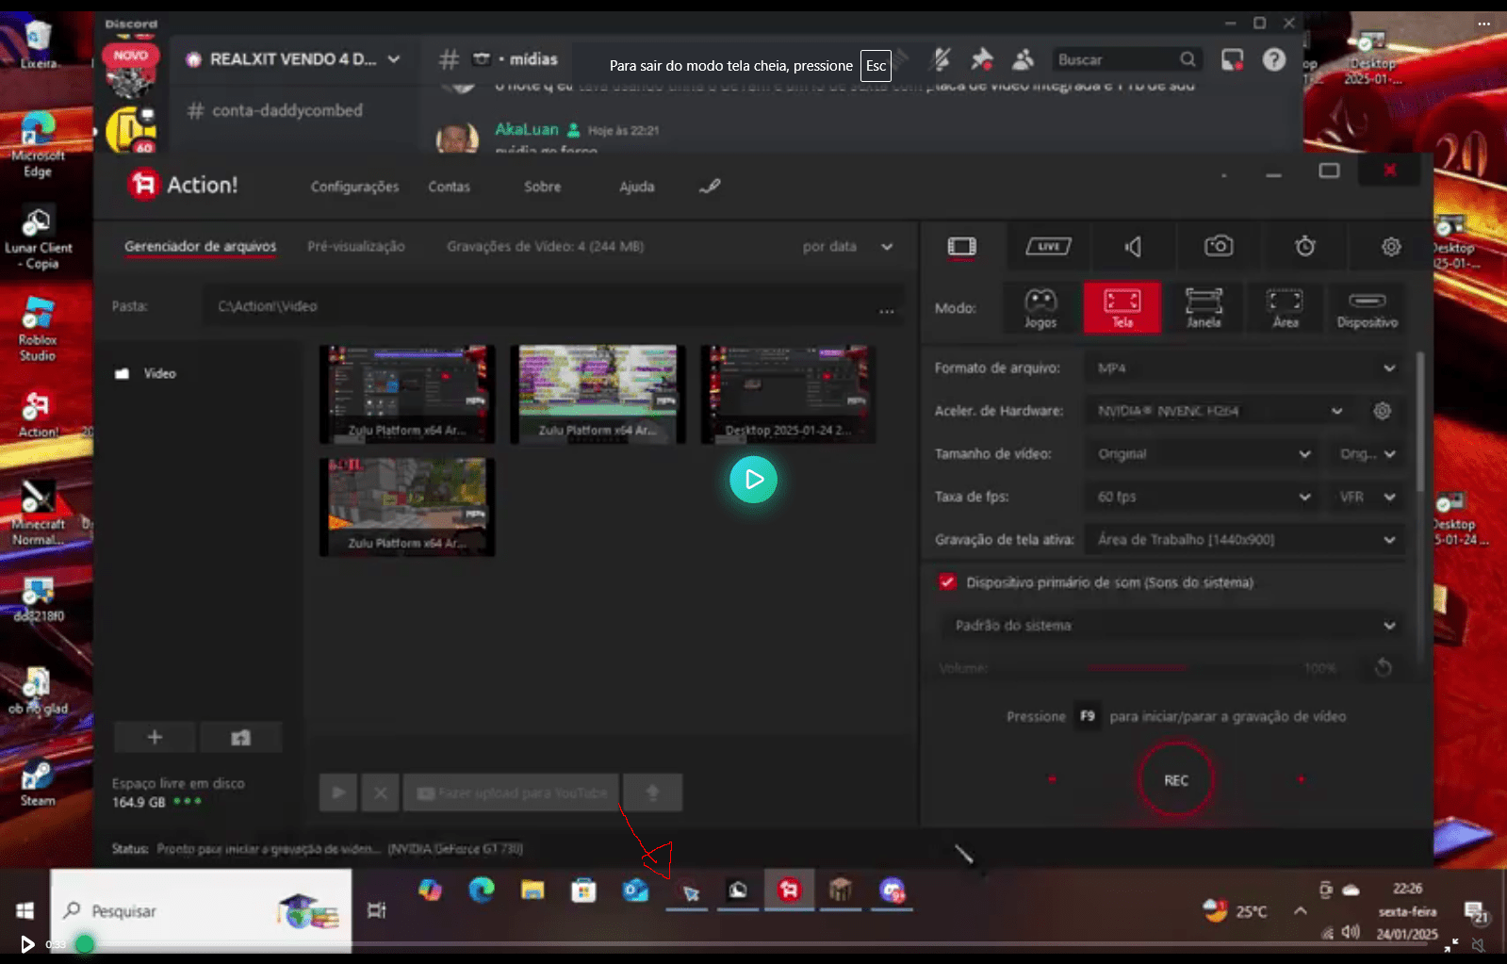Viewport: 1507px width, 964px height.
Task: Select Jogos recording mode
Action: pos(1040,307)
